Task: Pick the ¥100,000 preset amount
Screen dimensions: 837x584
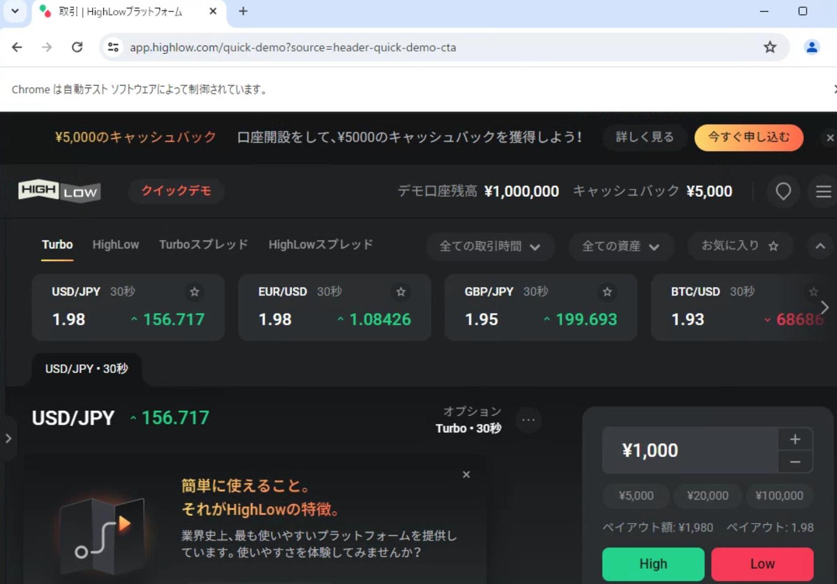Action: [x=779, y=496]
